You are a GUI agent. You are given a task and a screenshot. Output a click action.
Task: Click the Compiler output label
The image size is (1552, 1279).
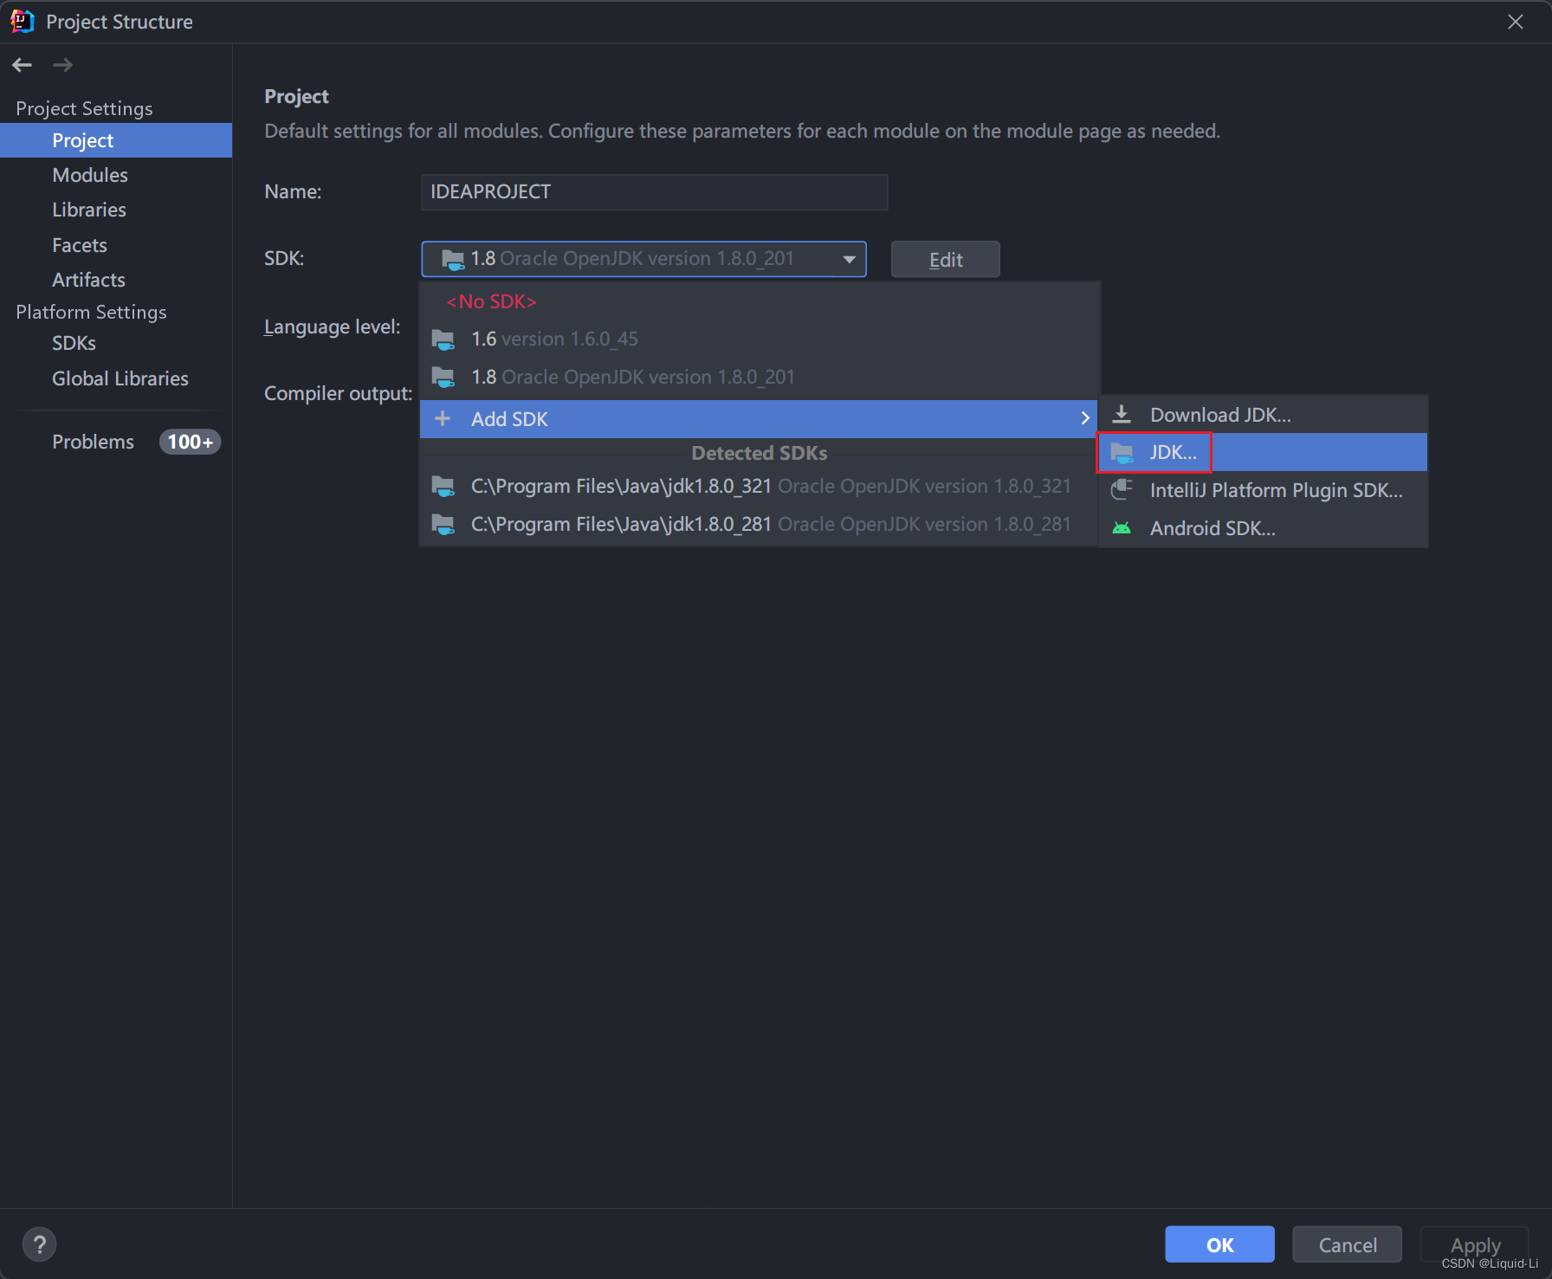click(x=339, y=393)
